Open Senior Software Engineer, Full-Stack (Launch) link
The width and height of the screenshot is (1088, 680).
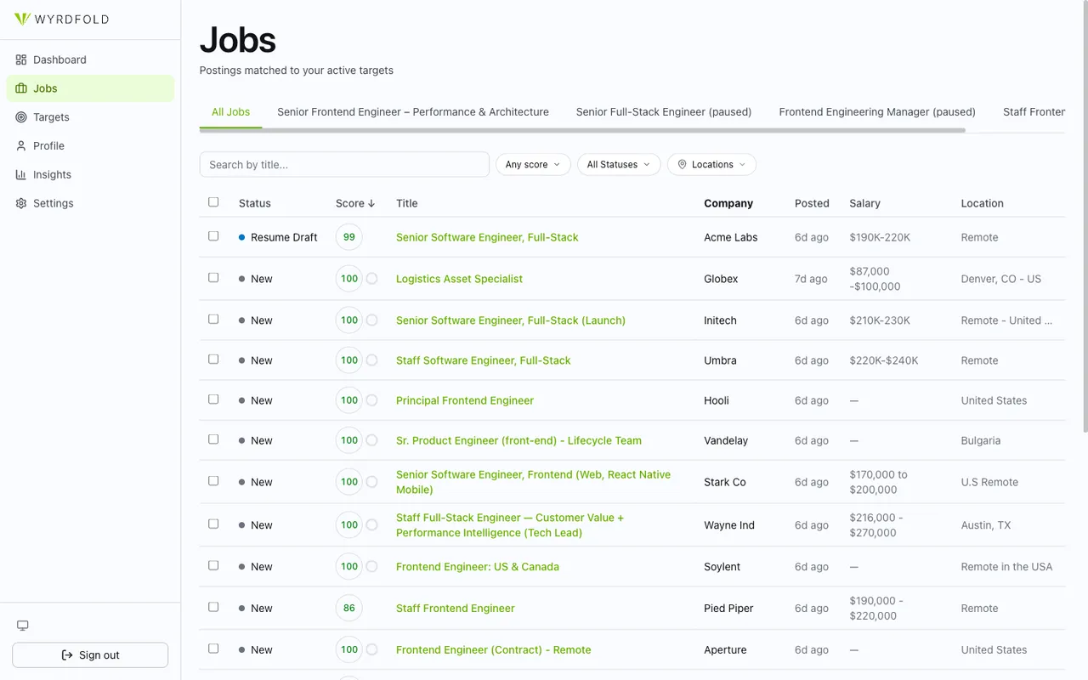511,320
